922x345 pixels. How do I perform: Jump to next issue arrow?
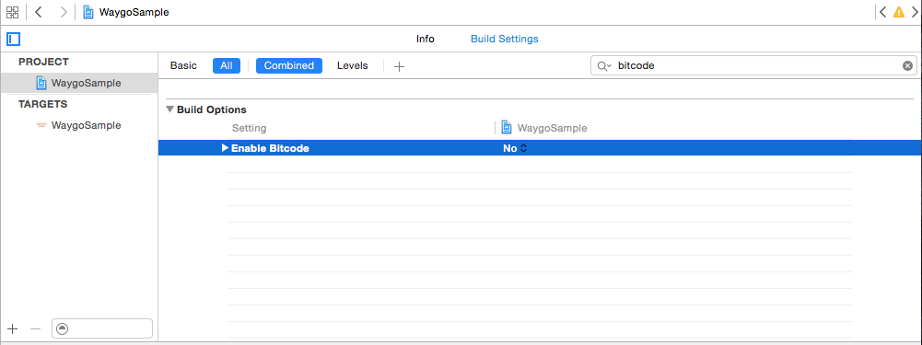pos(915,12)
